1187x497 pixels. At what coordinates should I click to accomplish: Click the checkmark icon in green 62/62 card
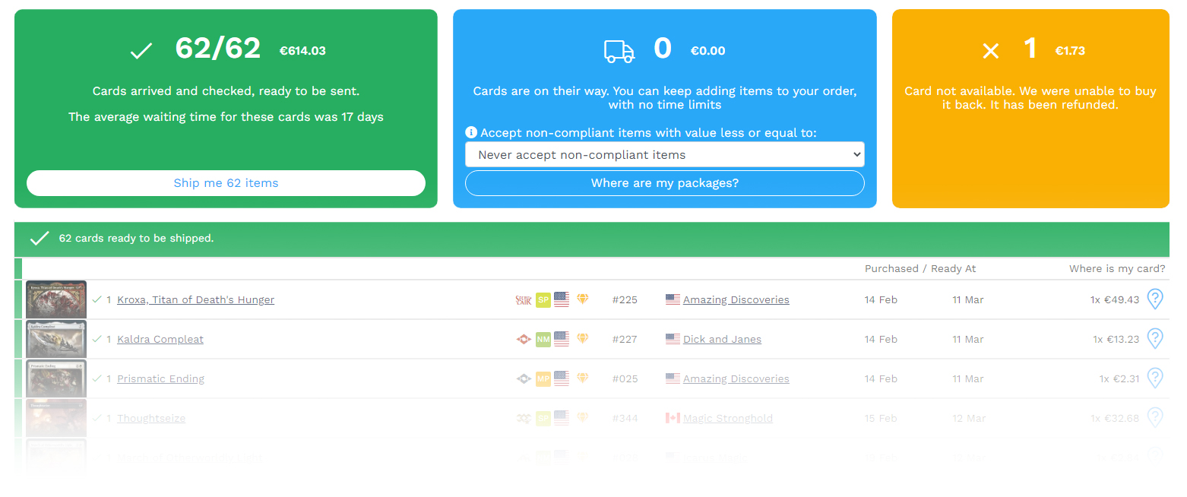141,51
